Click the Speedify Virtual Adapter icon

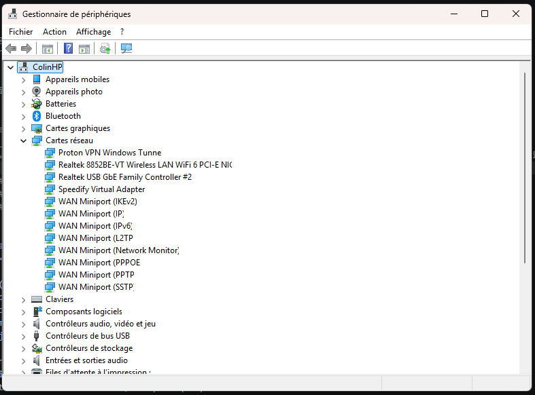tap(50, 189)
